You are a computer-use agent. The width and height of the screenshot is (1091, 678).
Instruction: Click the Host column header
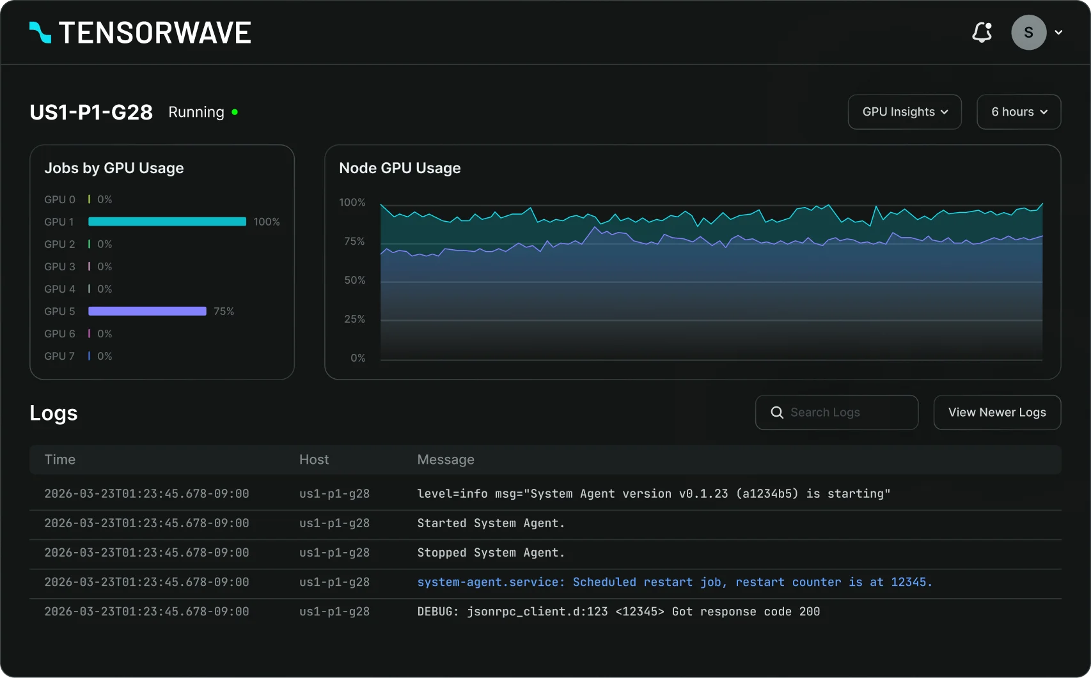tap(314, 459)
